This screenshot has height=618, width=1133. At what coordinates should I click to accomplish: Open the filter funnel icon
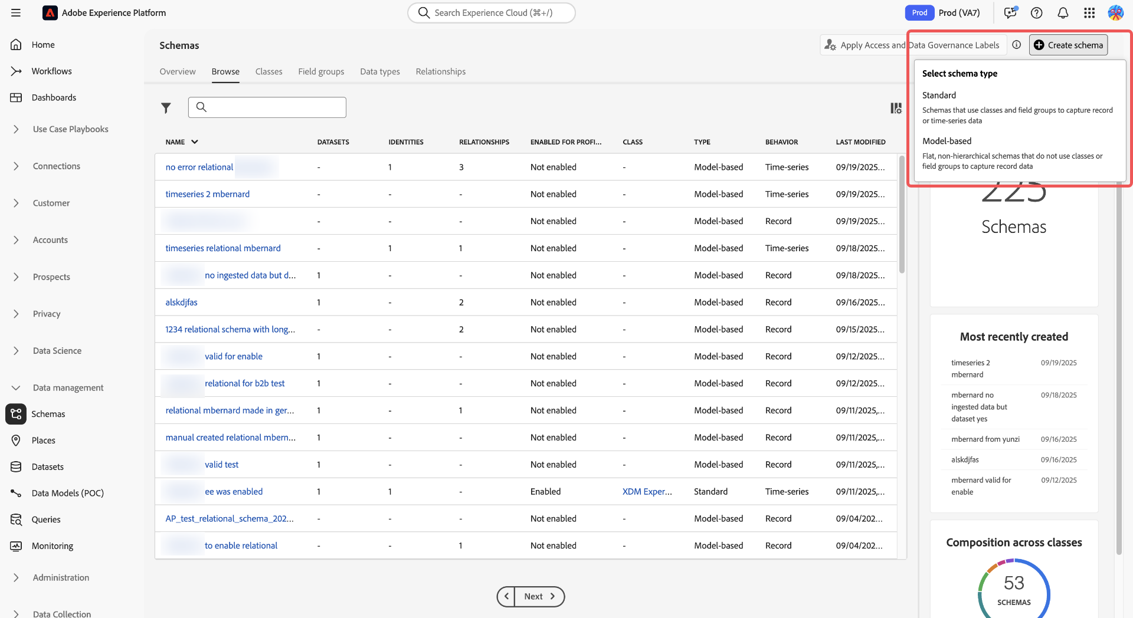point(166,108)
